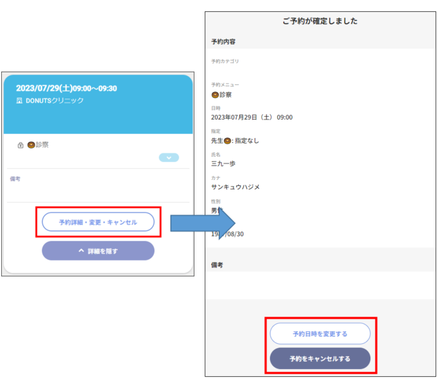Viewport: 438px width, 378px height.
Task: Click kana サンキュウハジメ
Action: [x=236, y=187]
